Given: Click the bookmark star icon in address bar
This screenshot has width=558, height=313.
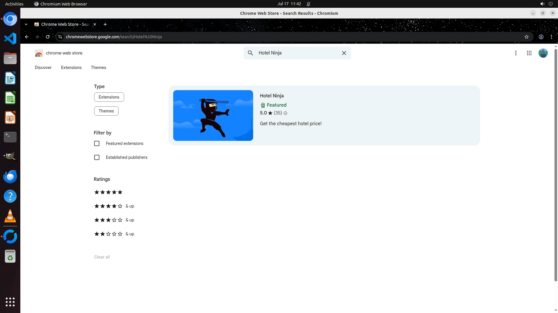Looking at the screenshot, I should (x=526, y=37).
